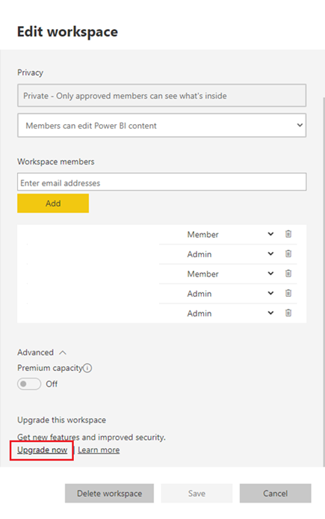Open Members can edit Power BI content dropdown
The height and width of the screenshot is (519, 325).
161,126
